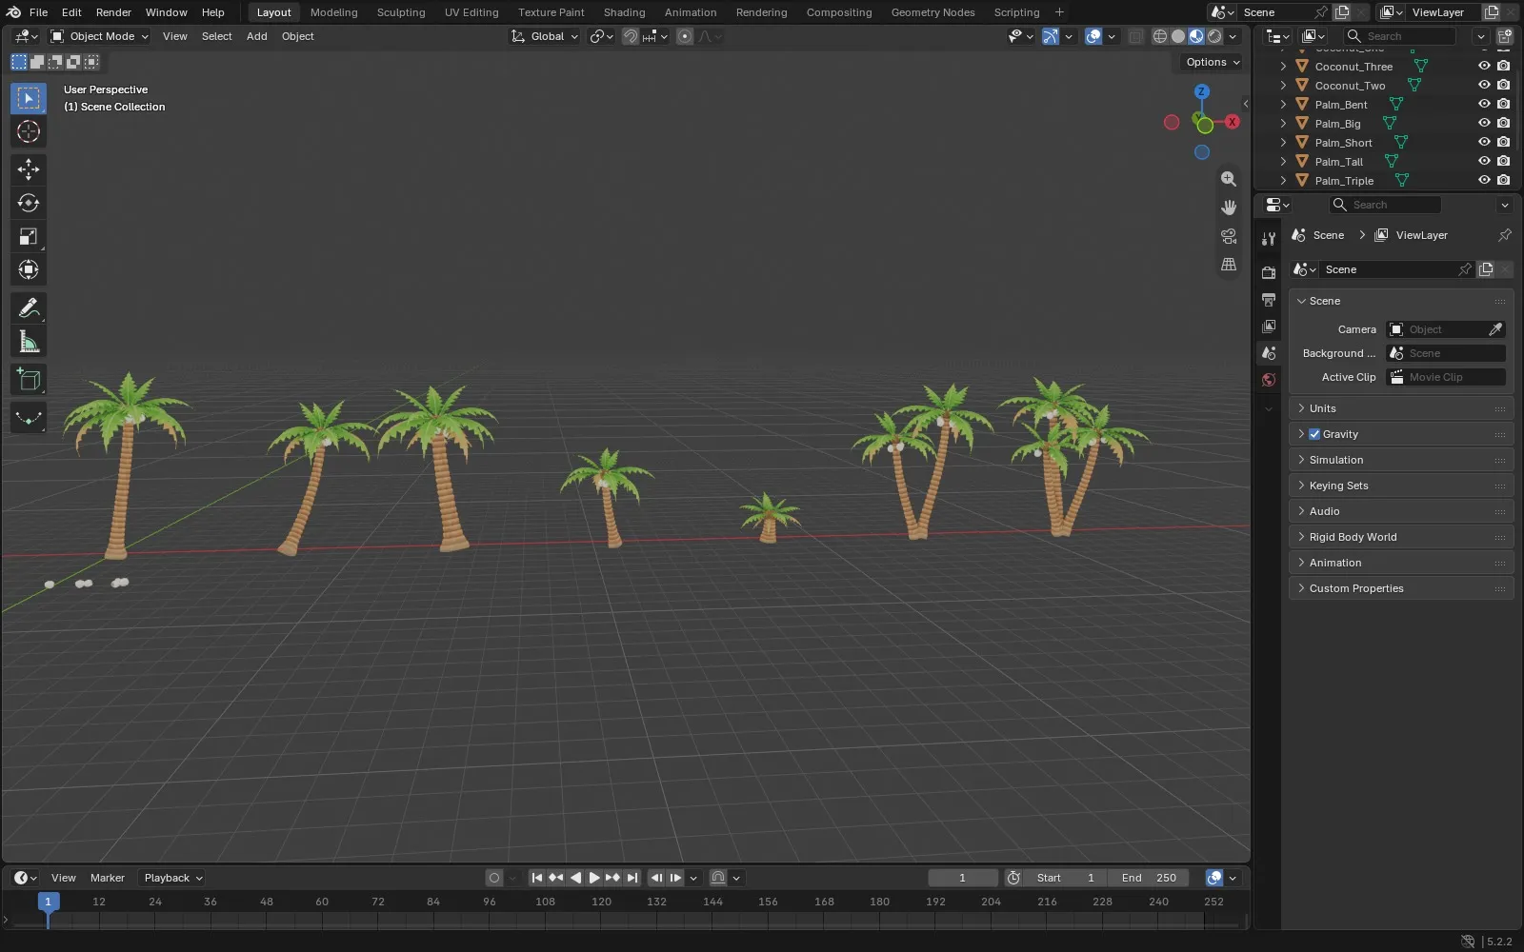Viewport: 1524px width, 952px height.
Task: Expand Palm_Triple in outliner
Action: click(1283, 180)
